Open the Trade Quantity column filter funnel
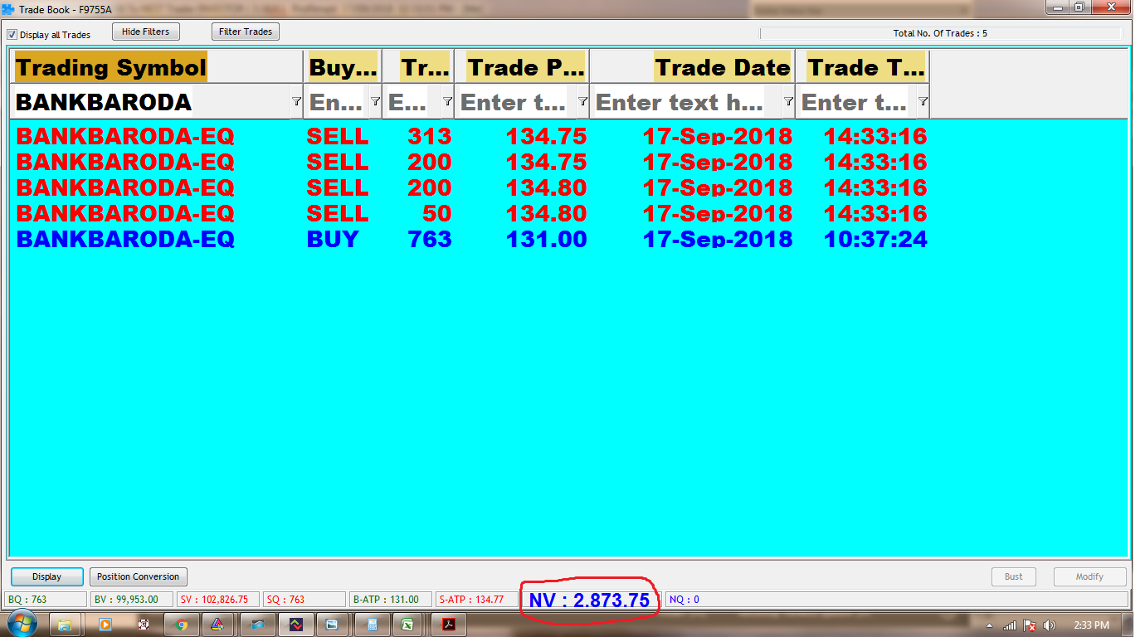Viewport: 1145px width, 637px height. (447, 101)
